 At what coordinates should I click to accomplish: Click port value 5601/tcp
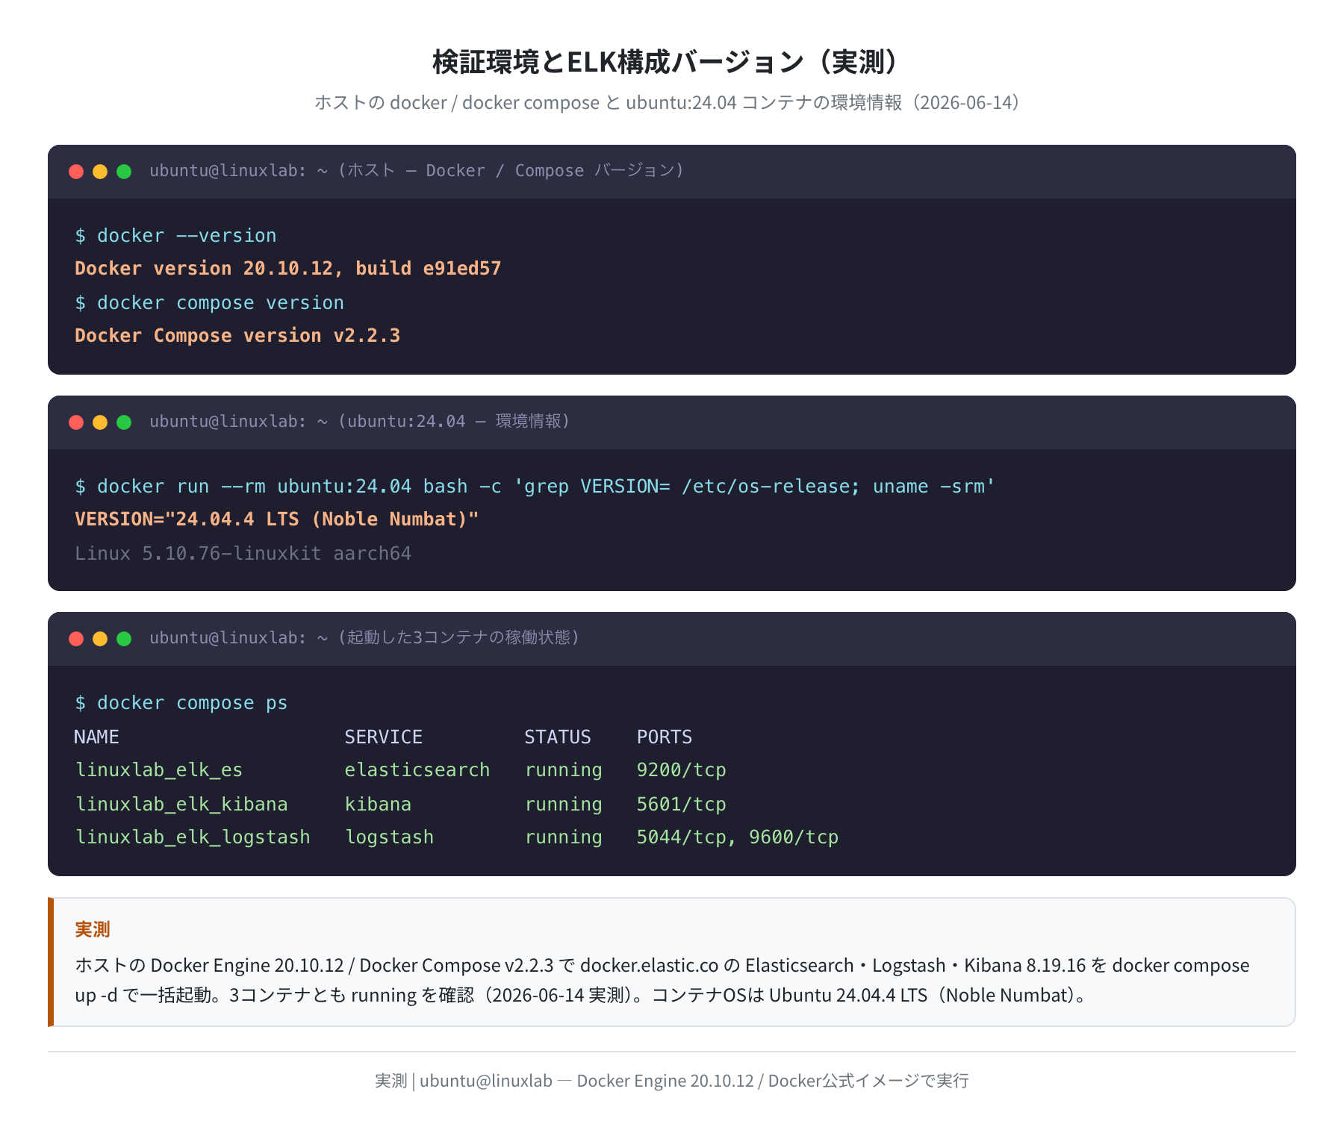point(681,805)
